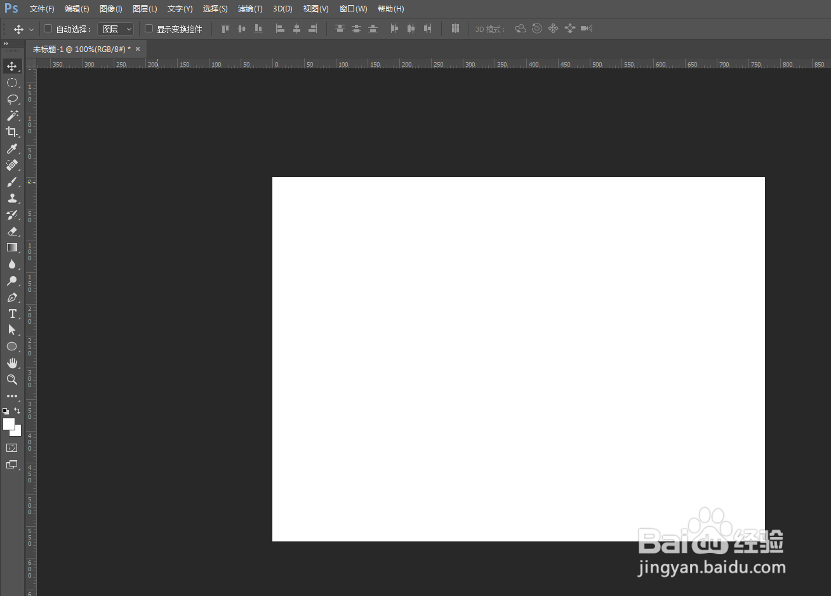The height and width of the screenshot is (596, 831).
Task: Open the 3D(D) menu
Action: pyautogui.click(x=283, y=9)
